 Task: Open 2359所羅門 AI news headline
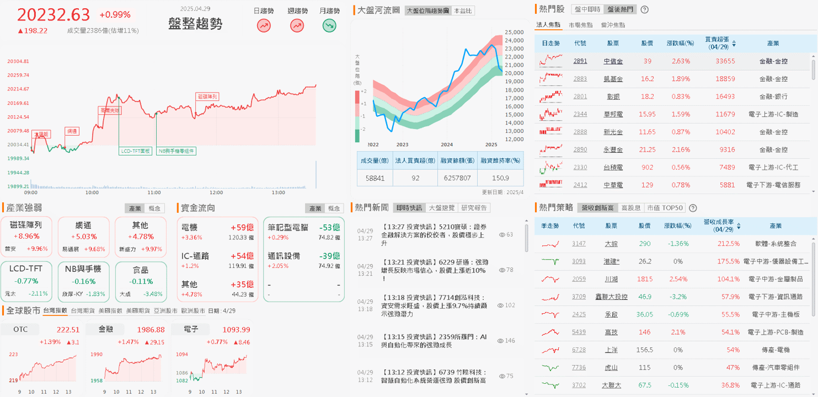pyautogui.click(x=434, y=340)
